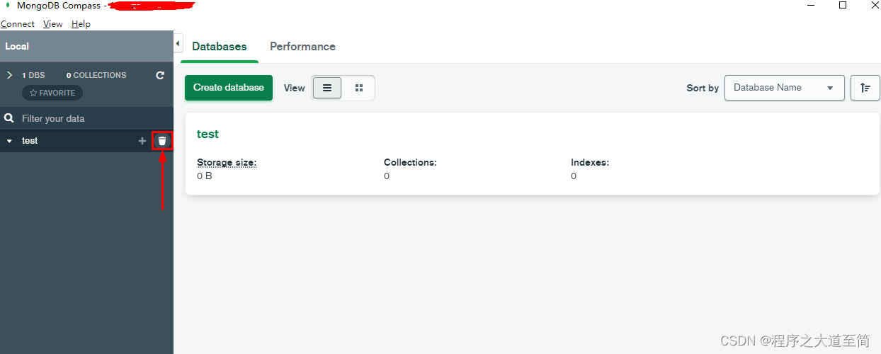Open the View menu

[x=53, y=24]
